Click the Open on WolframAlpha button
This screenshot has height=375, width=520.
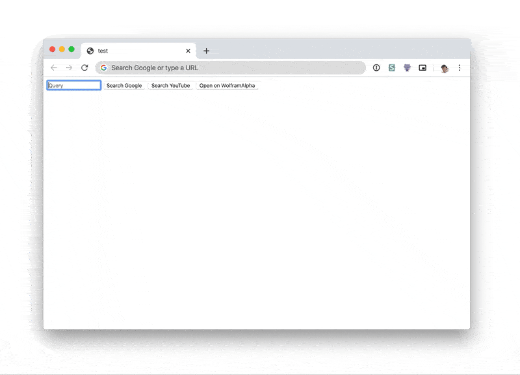(x=227, y=86)
